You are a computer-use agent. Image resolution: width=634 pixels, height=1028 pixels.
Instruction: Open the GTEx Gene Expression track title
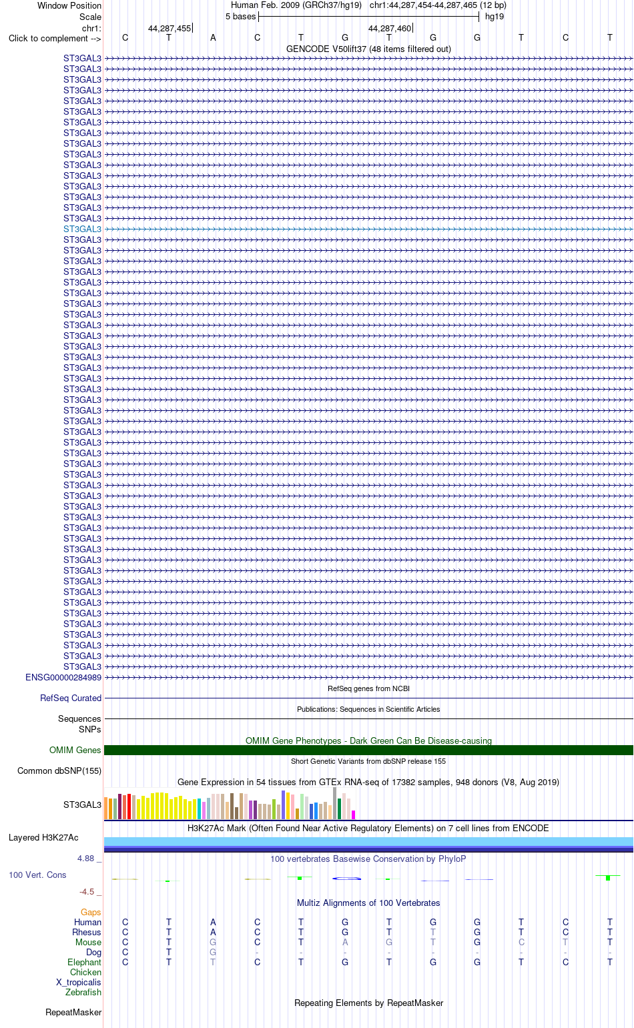coord(368,782)
